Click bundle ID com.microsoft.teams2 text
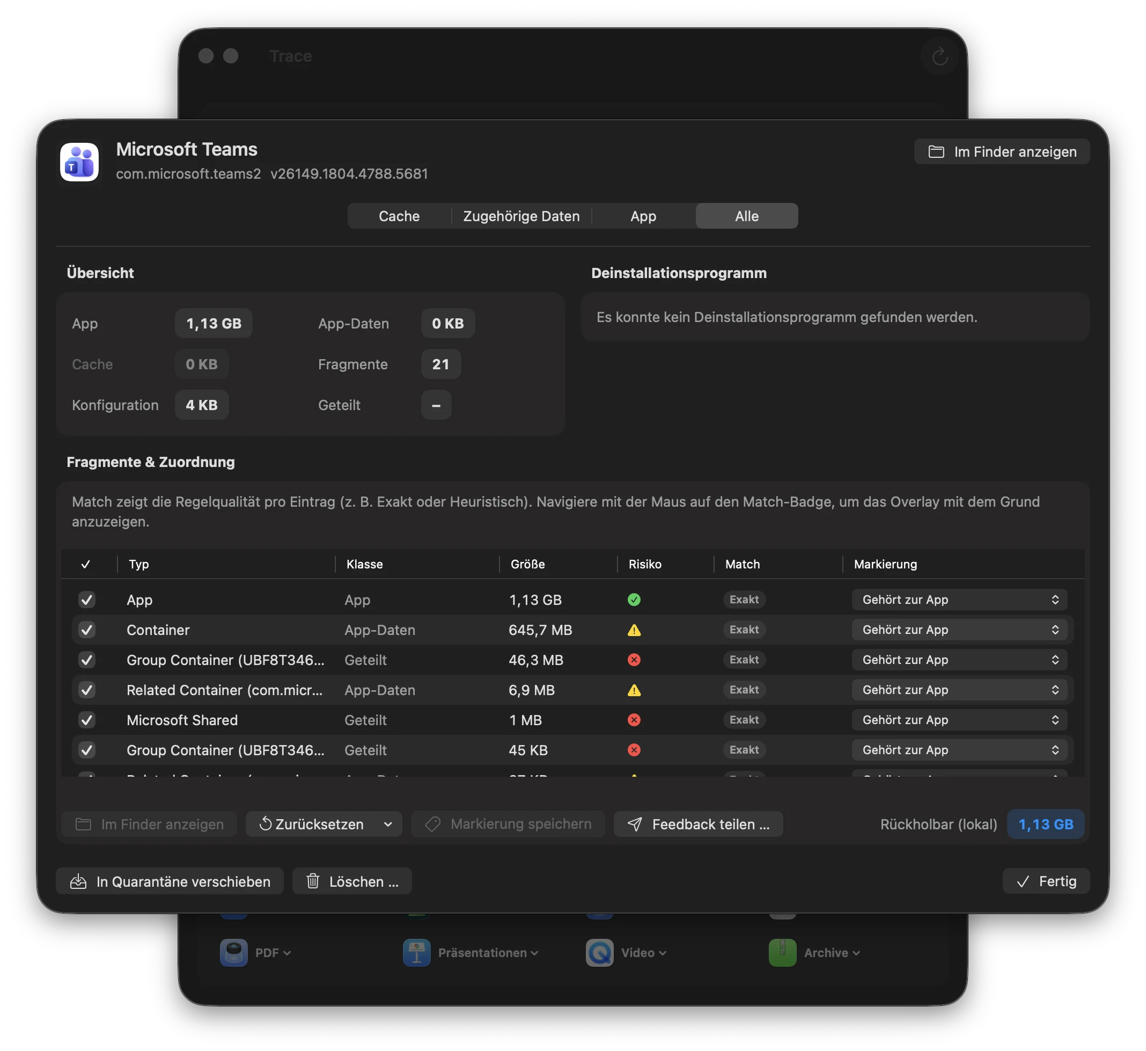1146x1051 pixels. [x=188, y=173]
